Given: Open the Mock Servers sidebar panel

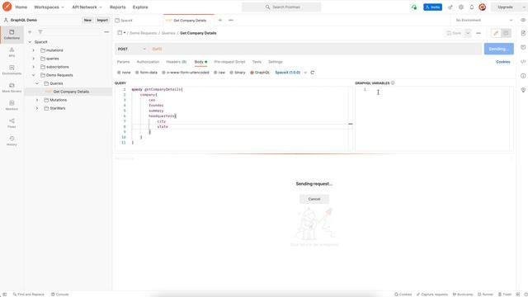Looking at the screenshot, I should coord(12,88).
